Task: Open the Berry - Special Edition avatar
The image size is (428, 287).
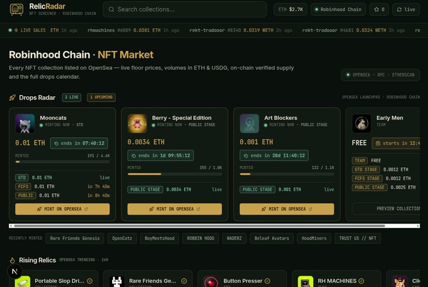Action: click(x=137, y=123)
